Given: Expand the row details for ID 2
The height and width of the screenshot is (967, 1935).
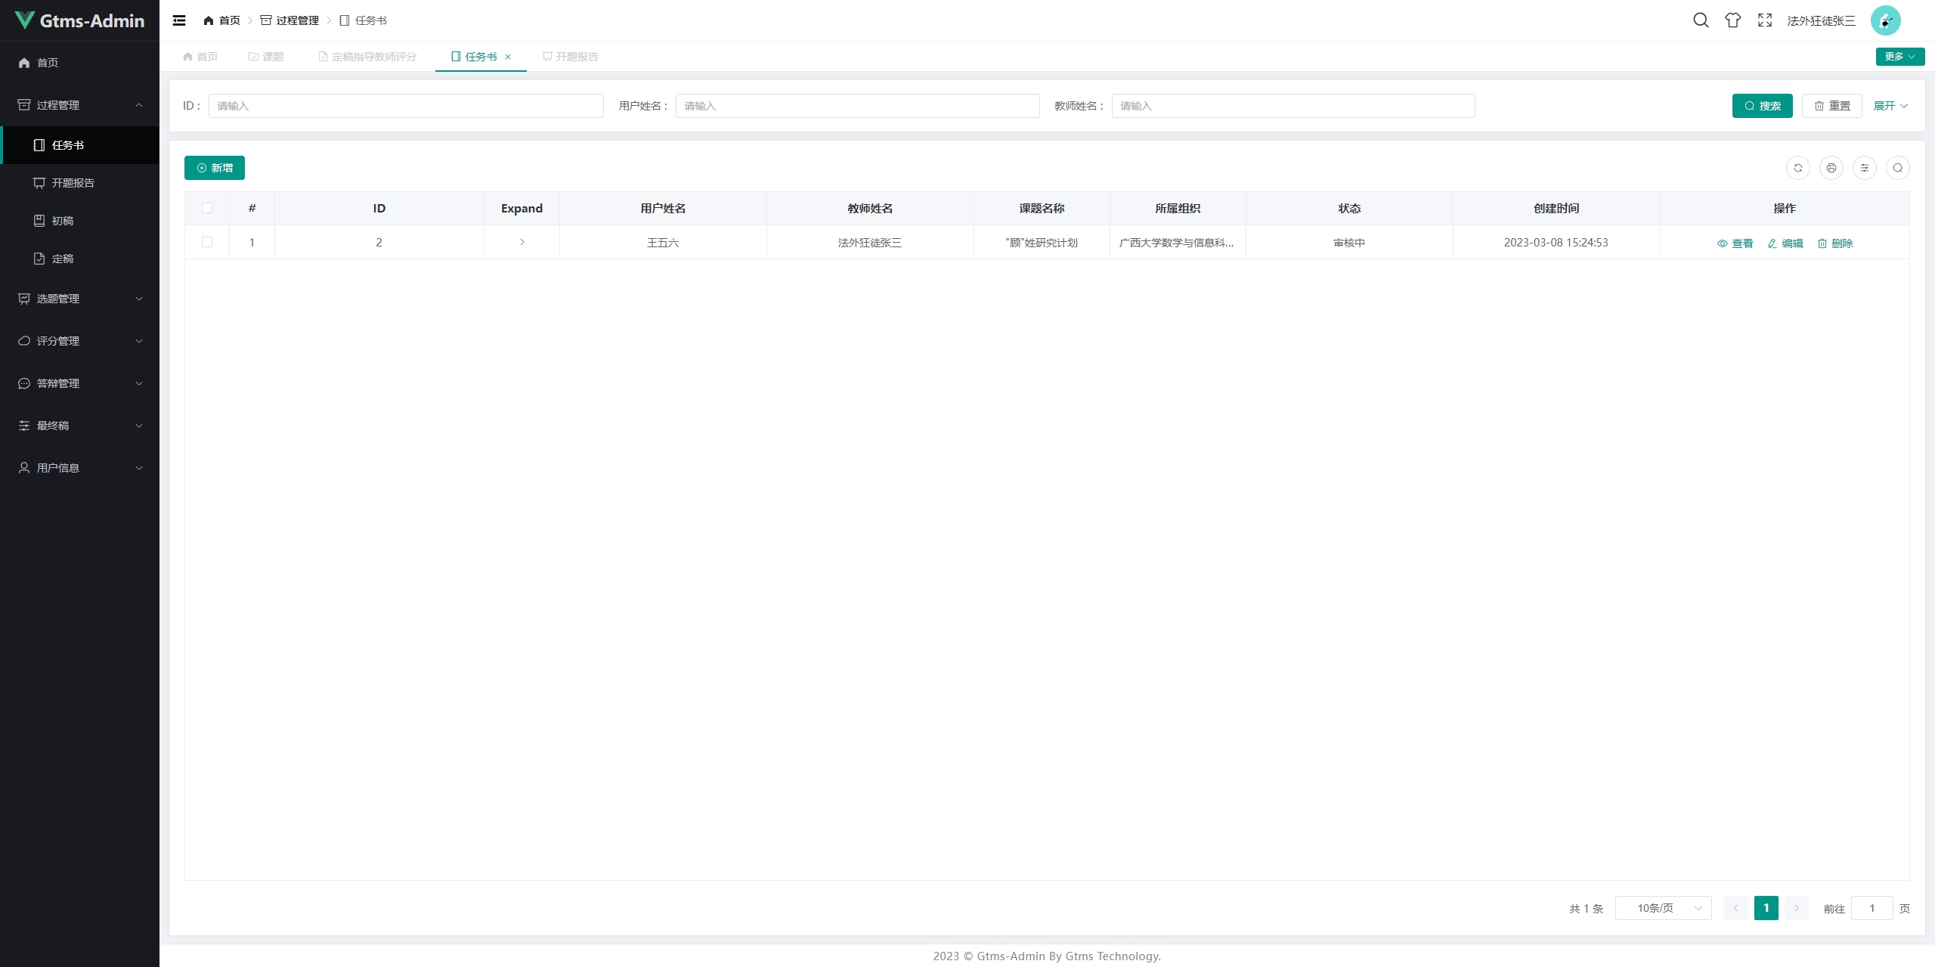Looking at the screenshot, I should [522, 242].
